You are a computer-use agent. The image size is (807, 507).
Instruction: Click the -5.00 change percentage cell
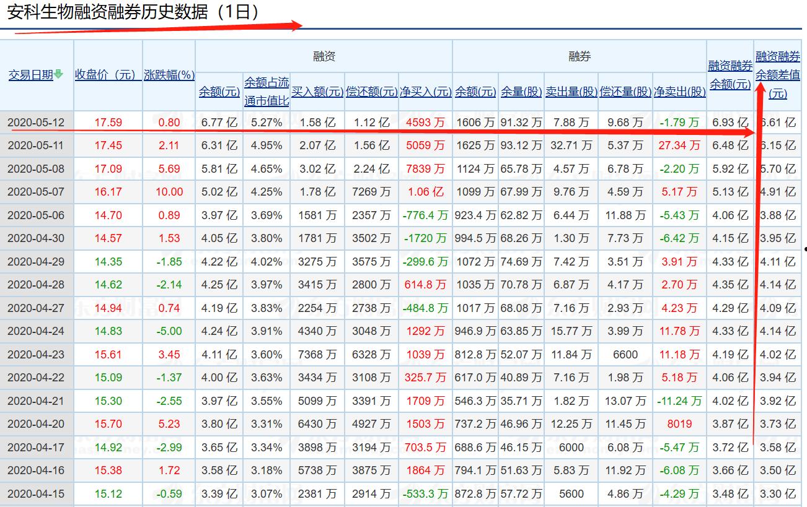tap(169, 331)
